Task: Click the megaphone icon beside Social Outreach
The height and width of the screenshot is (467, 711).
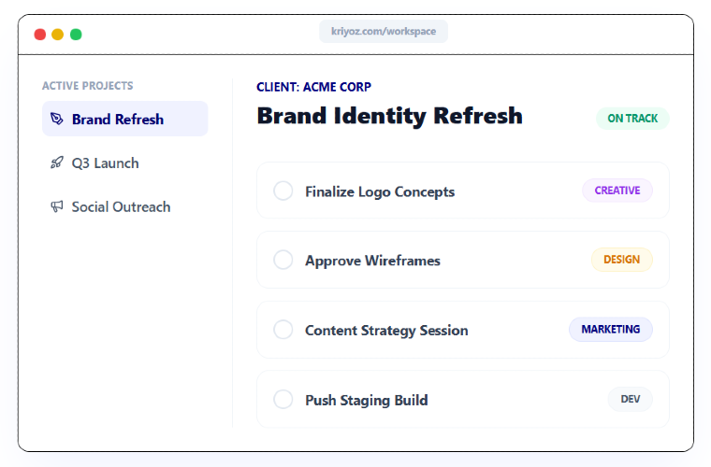Action: pyautogui.click(x=57, y=206)
